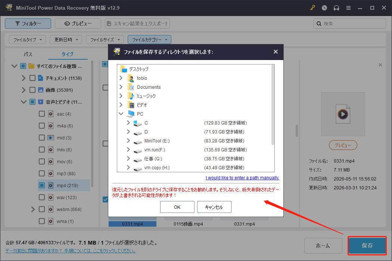Check the Documents (1138) checkbox
Viewport: 392px width, 261px height.
pos(32,78)
